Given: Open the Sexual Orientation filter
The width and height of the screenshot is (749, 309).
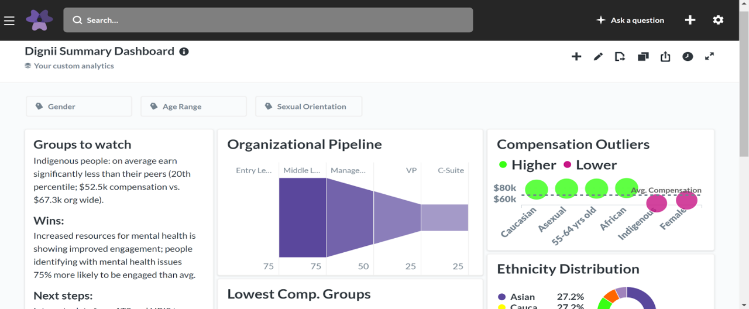Looking at the screenshot, I should pyautogui.click(x=308, y=107).
